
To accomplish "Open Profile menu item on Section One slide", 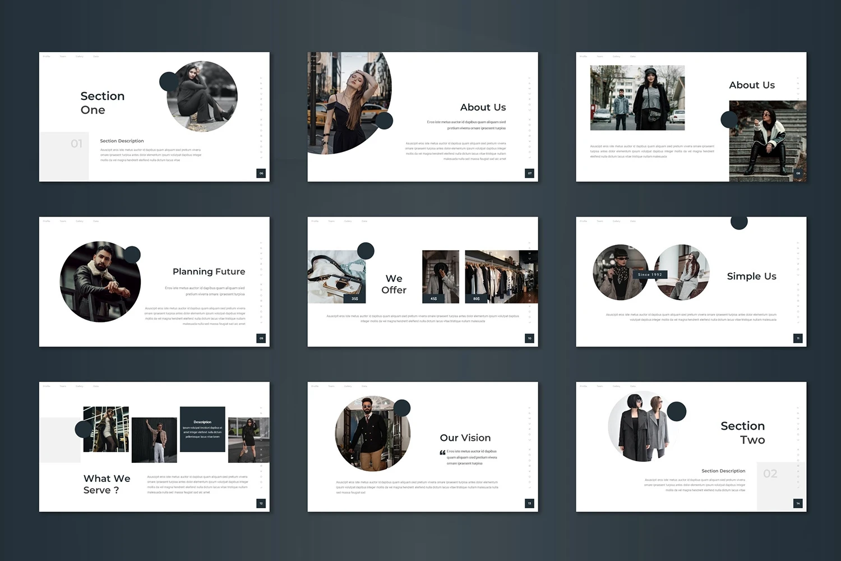I will [47, 57].
